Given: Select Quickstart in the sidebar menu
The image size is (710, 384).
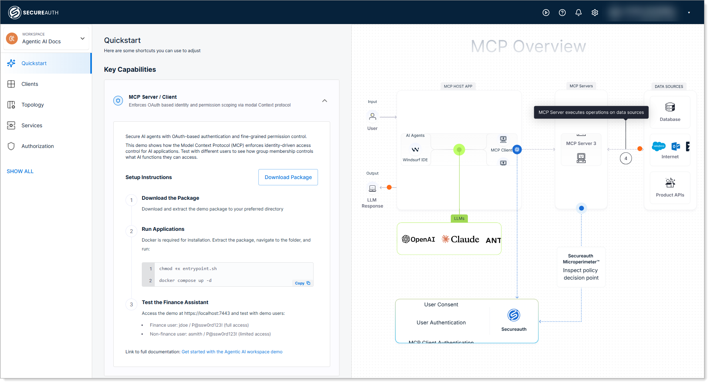Looking at the screenshot, I should tap(34, 63).
